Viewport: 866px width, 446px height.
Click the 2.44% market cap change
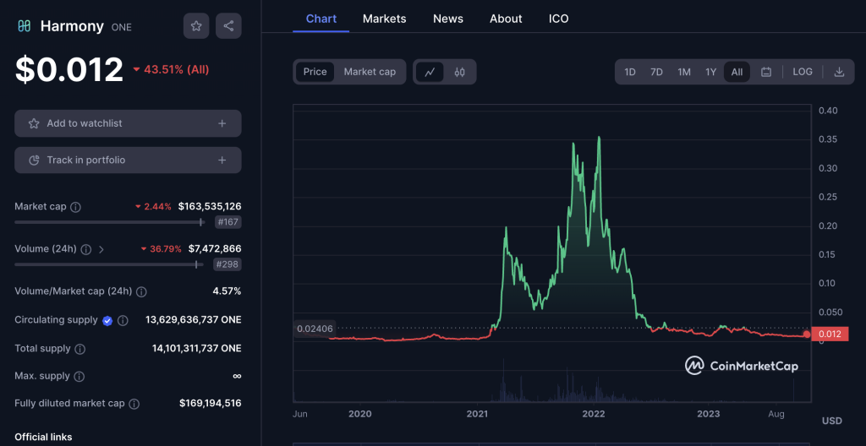[x=153, y=206]
